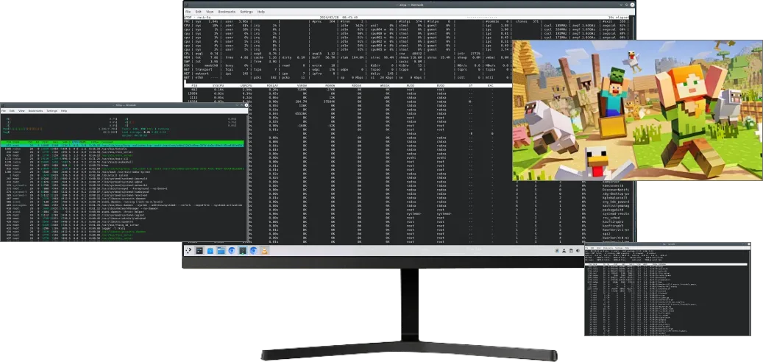Open the file manager folder icon in the taskbar
Screen dimensions: 763x362
[221, 251]
